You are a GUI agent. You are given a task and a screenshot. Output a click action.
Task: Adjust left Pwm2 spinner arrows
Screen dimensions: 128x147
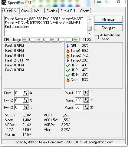26,100
